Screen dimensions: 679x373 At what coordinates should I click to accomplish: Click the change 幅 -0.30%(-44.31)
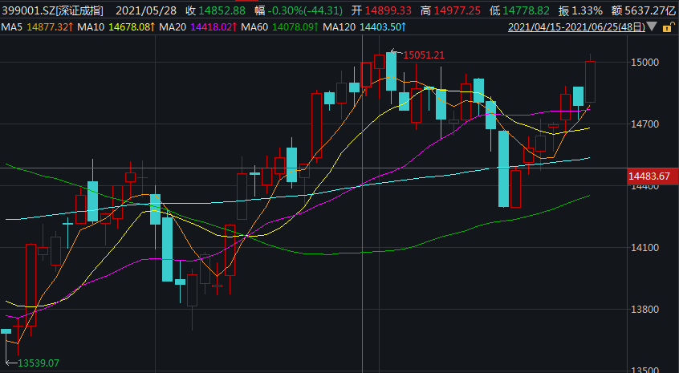click(299, 10)
